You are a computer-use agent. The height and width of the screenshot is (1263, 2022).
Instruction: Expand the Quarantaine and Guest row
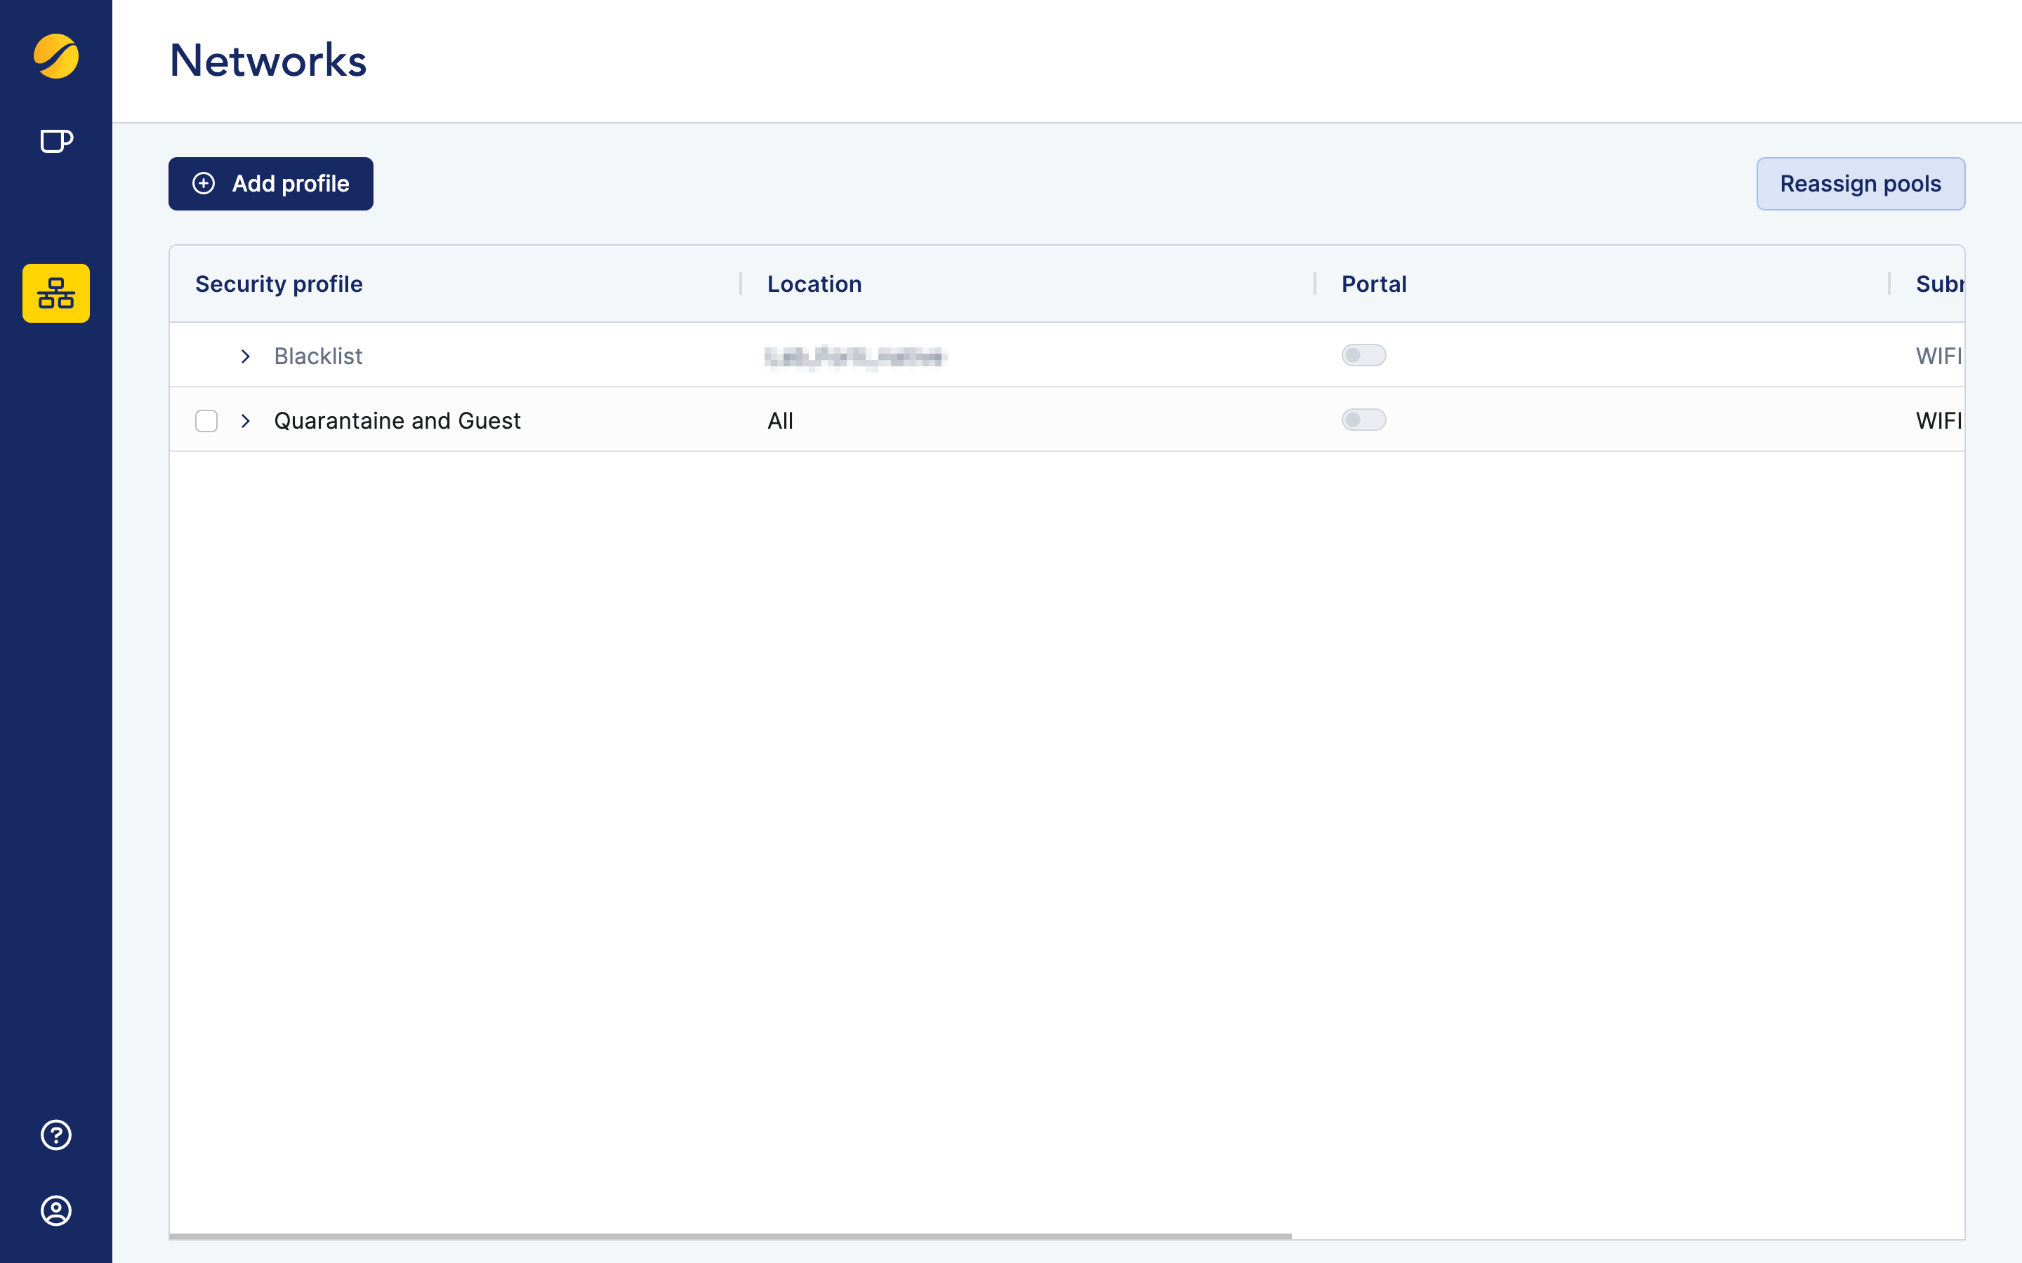click(246, 421)
